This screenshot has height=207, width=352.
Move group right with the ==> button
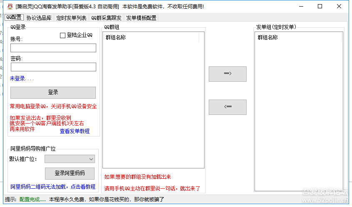tap(227, 74)
